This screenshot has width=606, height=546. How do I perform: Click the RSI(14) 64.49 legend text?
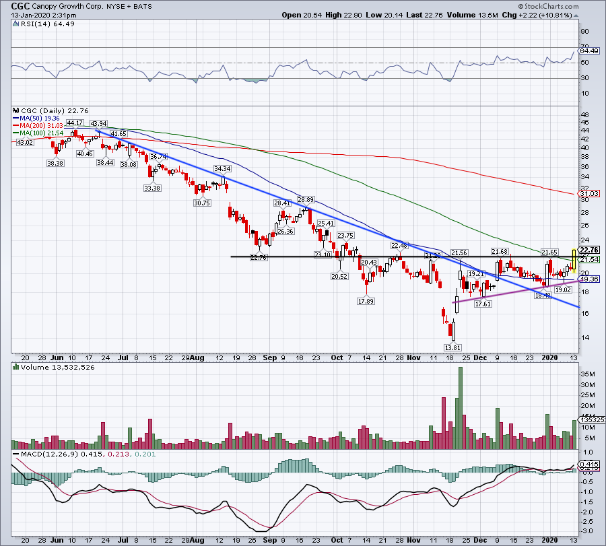click(47, 24)
